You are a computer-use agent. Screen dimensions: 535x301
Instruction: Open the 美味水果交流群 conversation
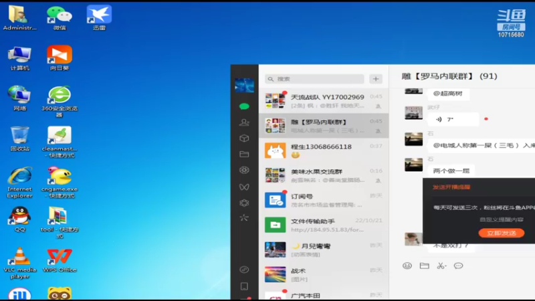(x=324, y=175)
